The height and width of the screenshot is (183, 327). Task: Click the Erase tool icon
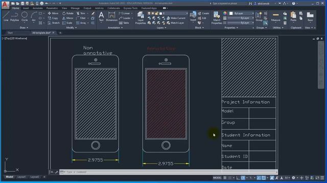(93, 14)
